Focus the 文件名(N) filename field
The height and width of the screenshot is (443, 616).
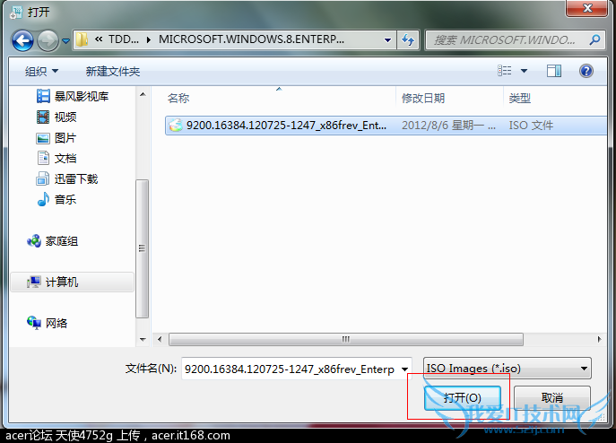(x=290, y=369)
